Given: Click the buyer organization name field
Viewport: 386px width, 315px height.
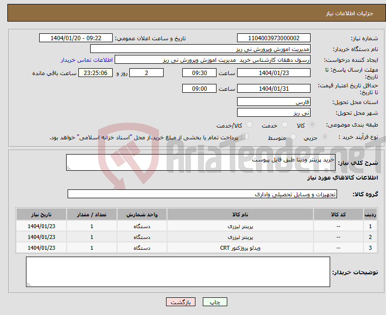Looking at the screenshot, I should [200, 49].
